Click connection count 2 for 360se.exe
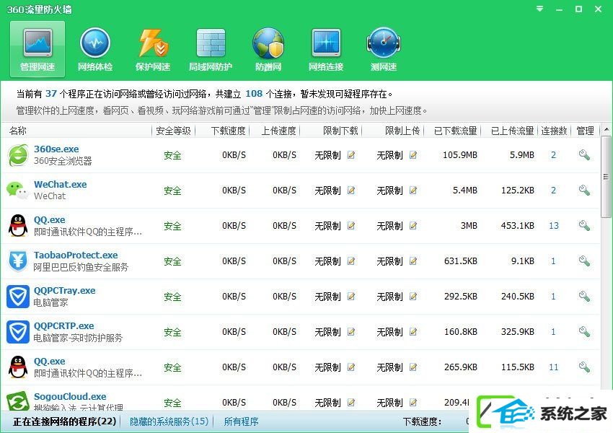 554,155
